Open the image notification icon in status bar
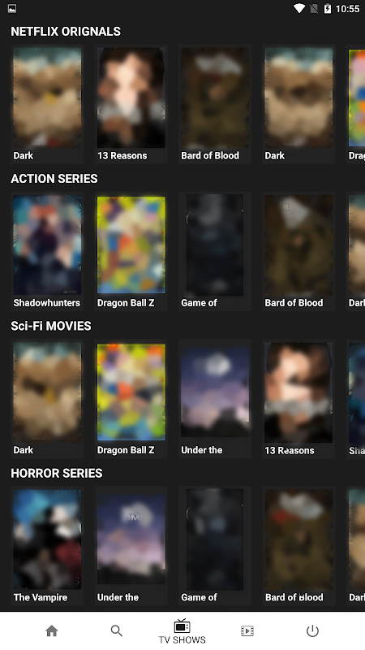The image size is (365, 650). coord(12,8)
